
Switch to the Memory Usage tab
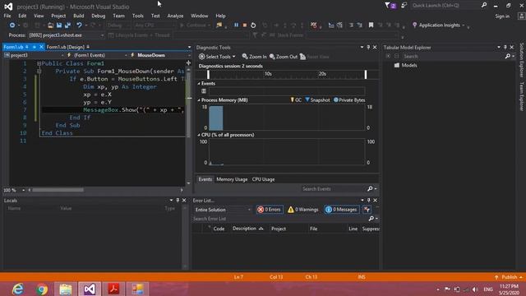pos(232,179)
